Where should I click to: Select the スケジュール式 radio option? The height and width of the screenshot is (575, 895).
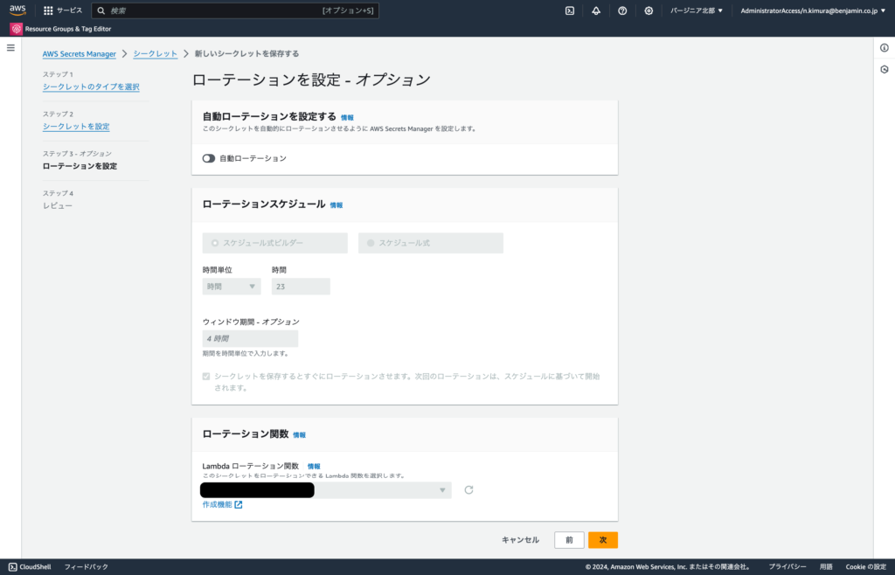(370, 243)
